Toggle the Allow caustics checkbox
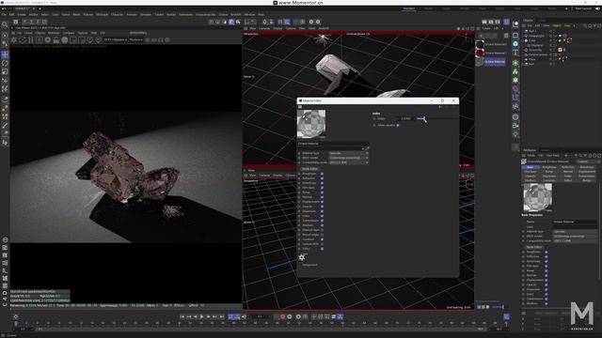This screenshot has width=602, height=338. (398, 125)
